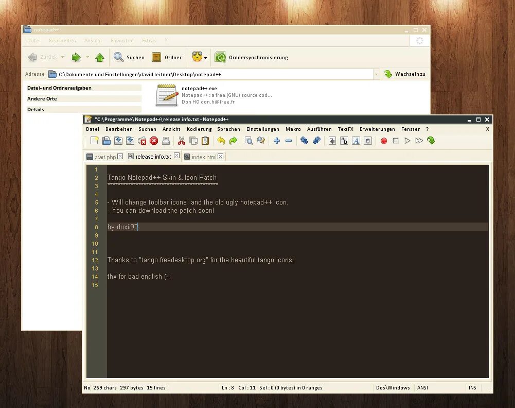Expand the Zurück history dropdown arrow
Screen dimensions: 515x408
(62, 57)
